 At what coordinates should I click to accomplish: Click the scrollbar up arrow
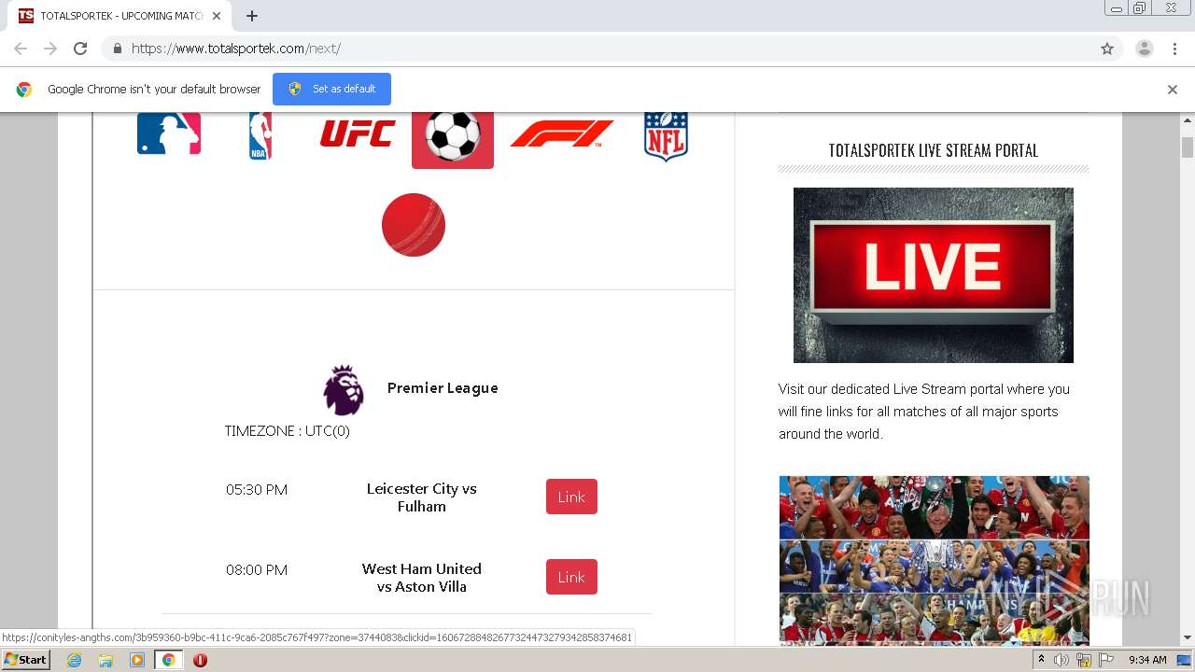[x=1188, y=120]
